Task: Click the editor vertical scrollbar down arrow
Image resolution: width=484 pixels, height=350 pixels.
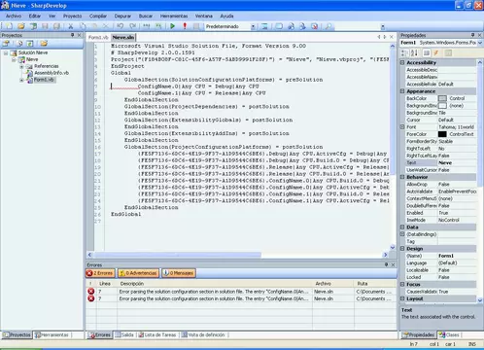Action: [x=393, y=247]
